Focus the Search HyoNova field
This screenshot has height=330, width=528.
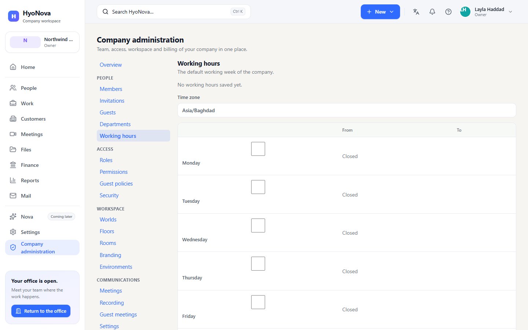tap(174, 12)
